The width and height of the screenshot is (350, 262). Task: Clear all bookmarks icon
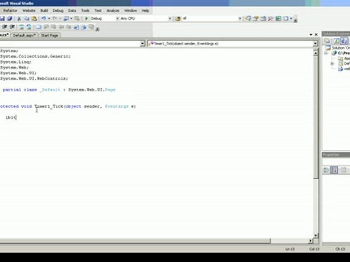[x=91, y=27]
